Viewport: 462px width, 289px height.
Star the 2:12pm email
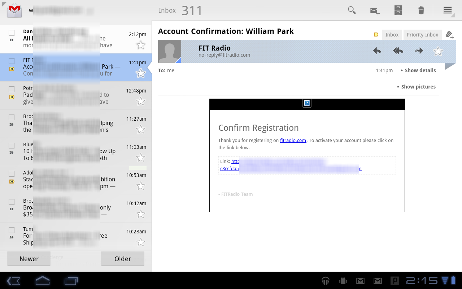141,45
